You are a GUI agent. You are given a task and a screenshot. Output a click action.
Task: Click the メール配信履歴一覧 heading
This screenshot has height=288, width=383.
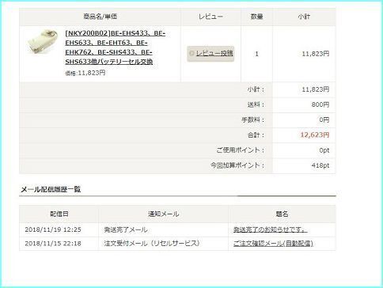(x=51, y=189)
